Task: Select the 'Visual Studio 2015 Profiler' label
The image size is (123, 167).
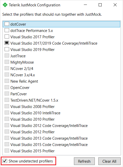Action: (33, 151)
